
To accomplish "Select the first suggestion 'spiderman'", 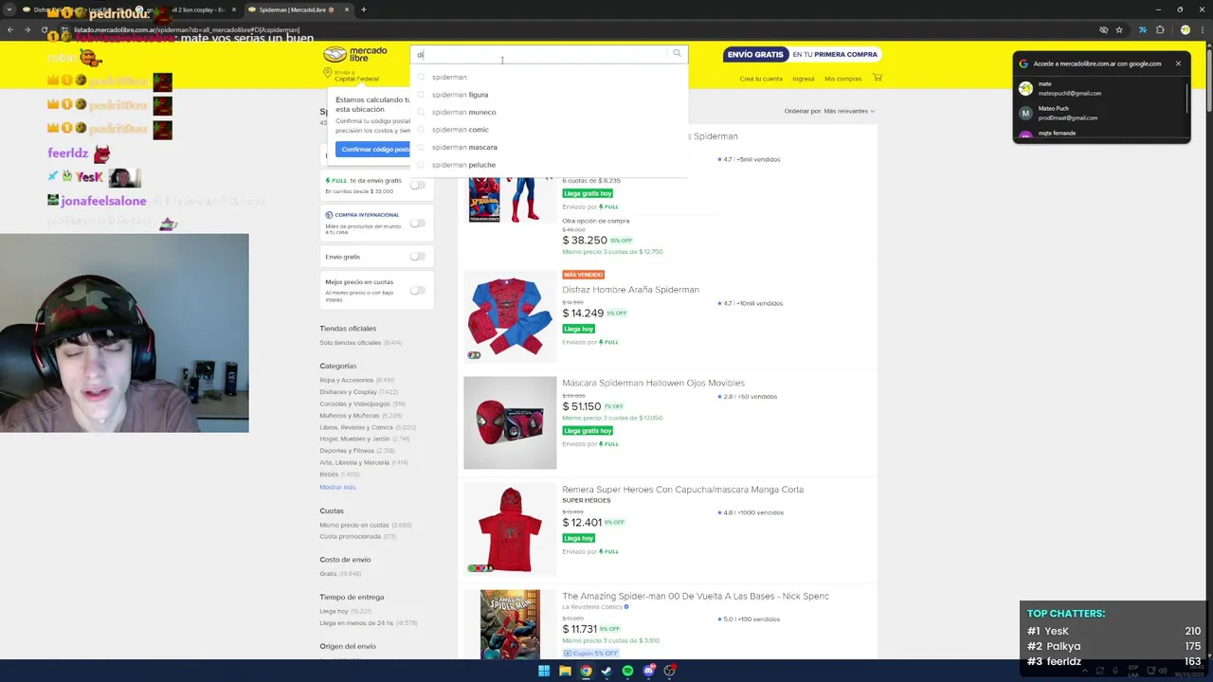I will click(449, 77).
